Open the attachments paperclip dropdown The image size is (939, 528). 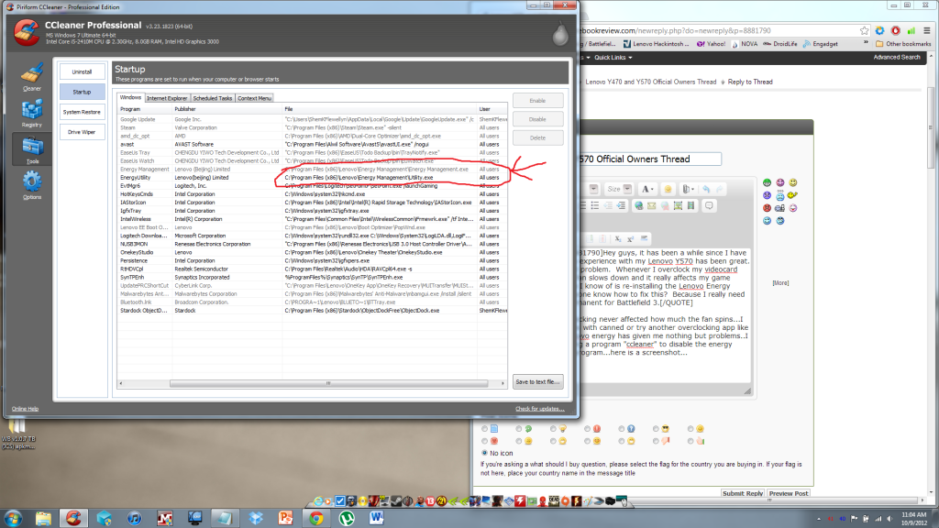[687, 189]
